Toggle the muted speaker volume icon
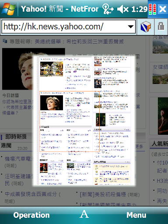168x224 pixels. point(123,9)
